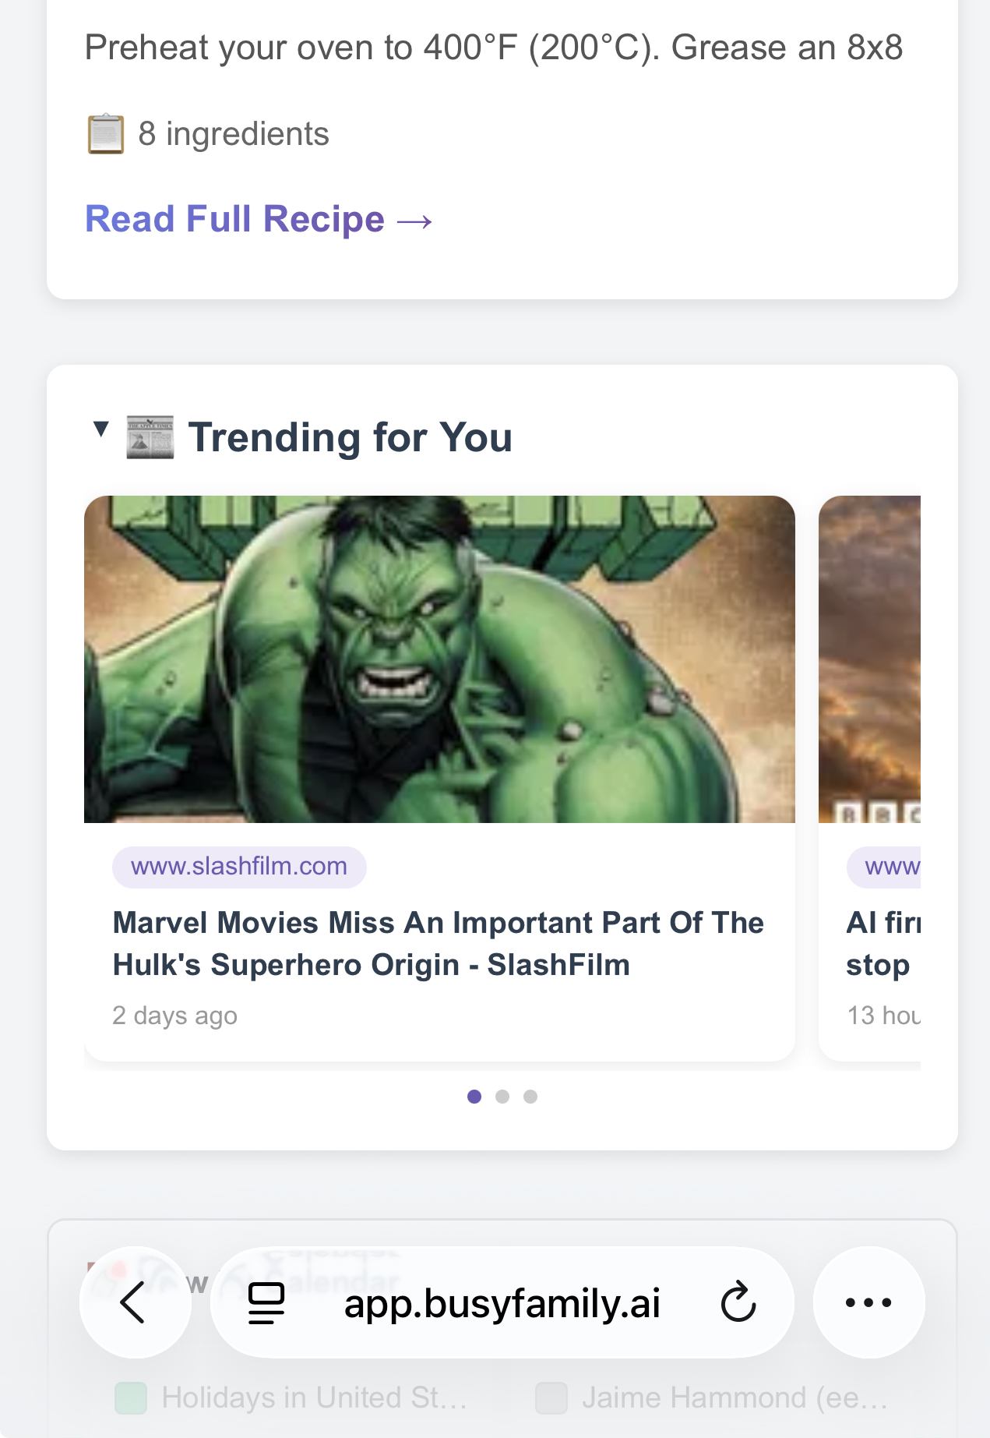Screen dimensions: 990x1438
Task: Select the first carousel page dot
Action: pyautogui.click(x=474, y=1096)
